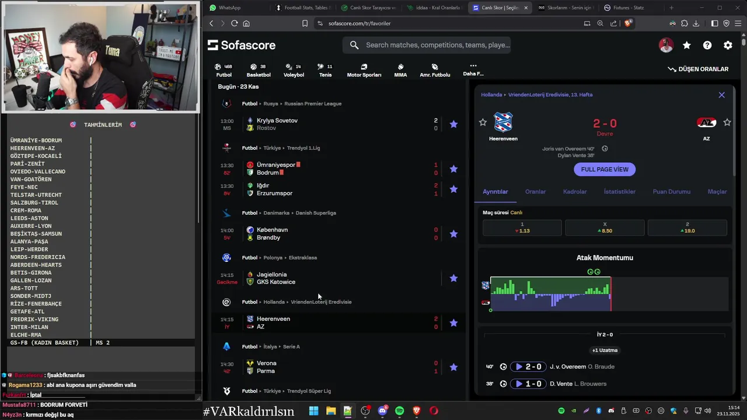Open browser downloads icon

pos(696,23)
